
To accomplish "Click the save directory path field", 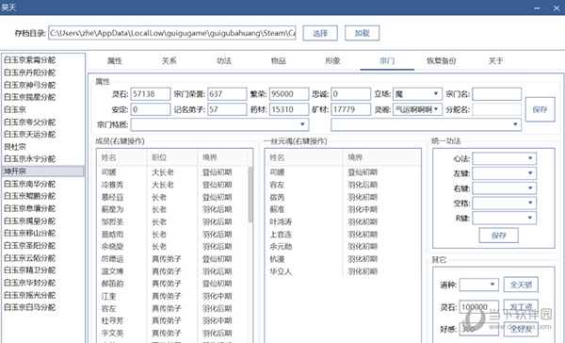I will [172, 33].
